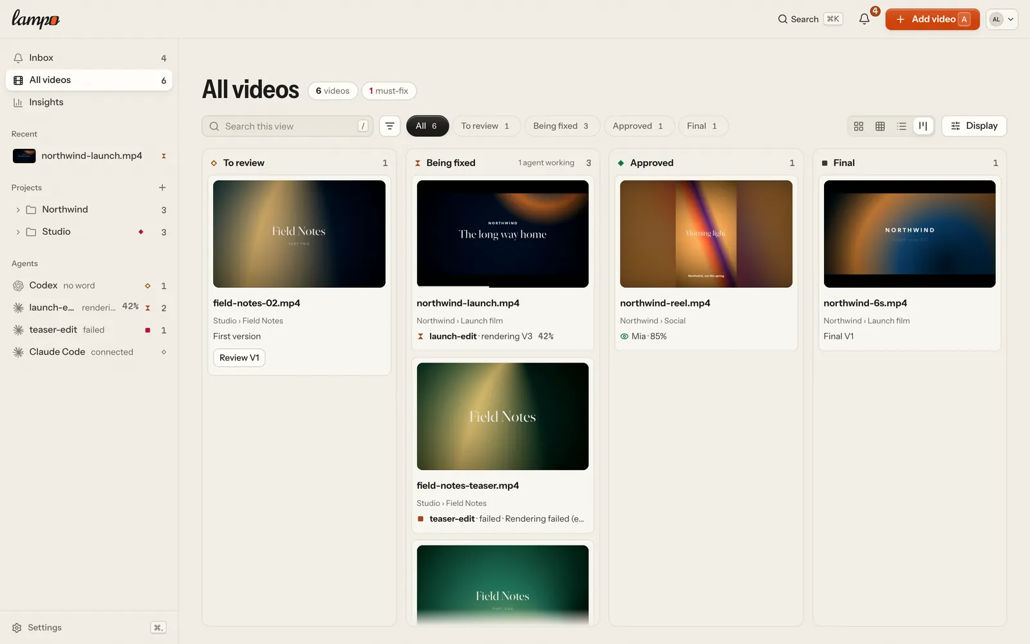Add a new project with plus icon
This screenshot has width=1030, height=644.
162,187
